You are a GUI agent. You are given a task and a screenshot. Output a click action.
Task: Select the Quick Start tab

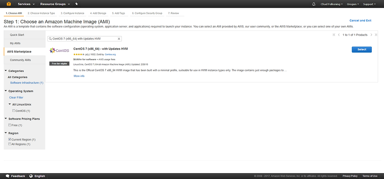pyautogui.click(x=24, y=35)
